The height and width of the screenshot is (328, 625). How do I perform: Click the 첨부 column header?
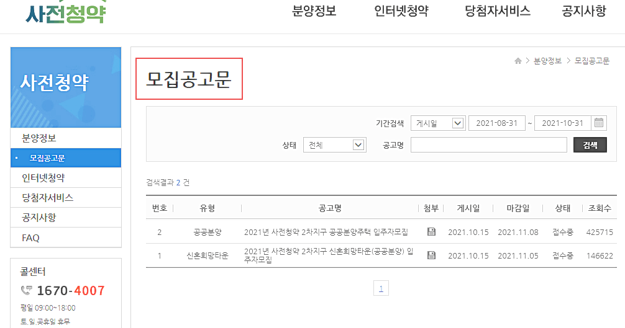[x=431, y=208]
